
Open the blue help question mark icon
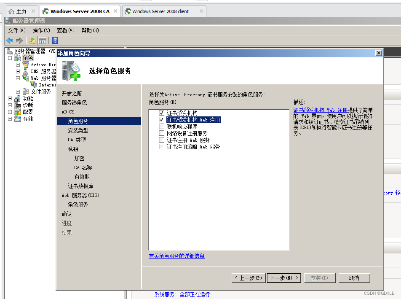[x=55, y=40]
